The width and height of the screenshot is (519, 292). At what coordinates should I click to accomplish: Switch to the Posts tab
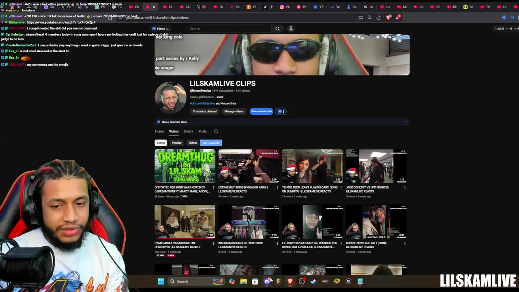203,131
